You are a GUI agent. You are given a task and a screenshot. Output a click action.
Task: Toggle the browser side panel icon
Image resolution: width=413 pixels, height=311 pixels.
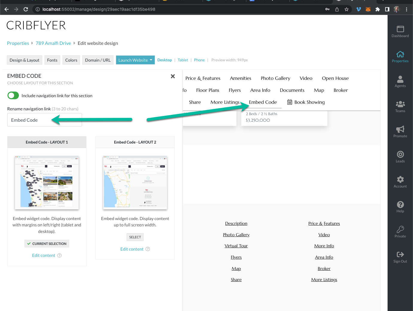pos(387,9)
